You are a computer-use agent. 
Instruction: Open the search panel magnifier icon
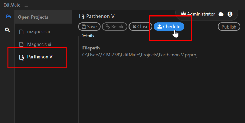[7, 30]
